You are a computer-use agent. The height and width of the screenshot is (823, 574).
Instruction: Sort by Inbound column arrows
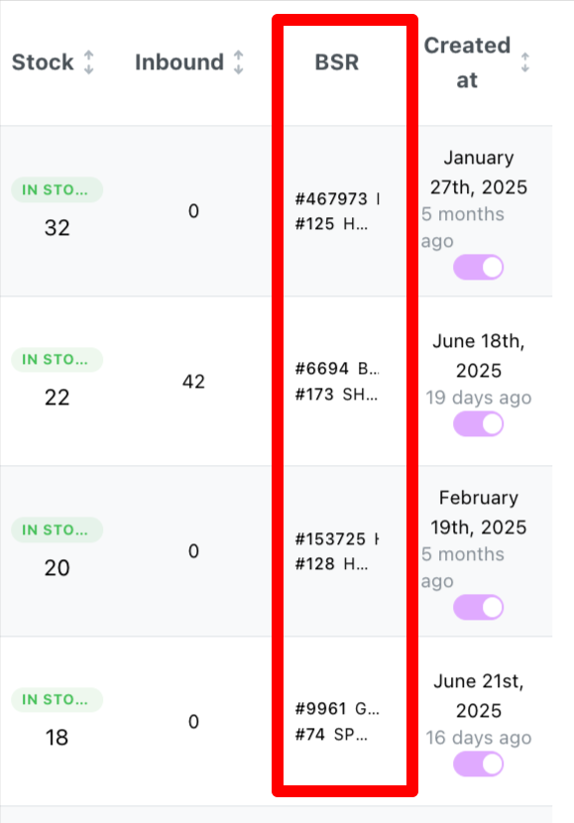(238, 62)
